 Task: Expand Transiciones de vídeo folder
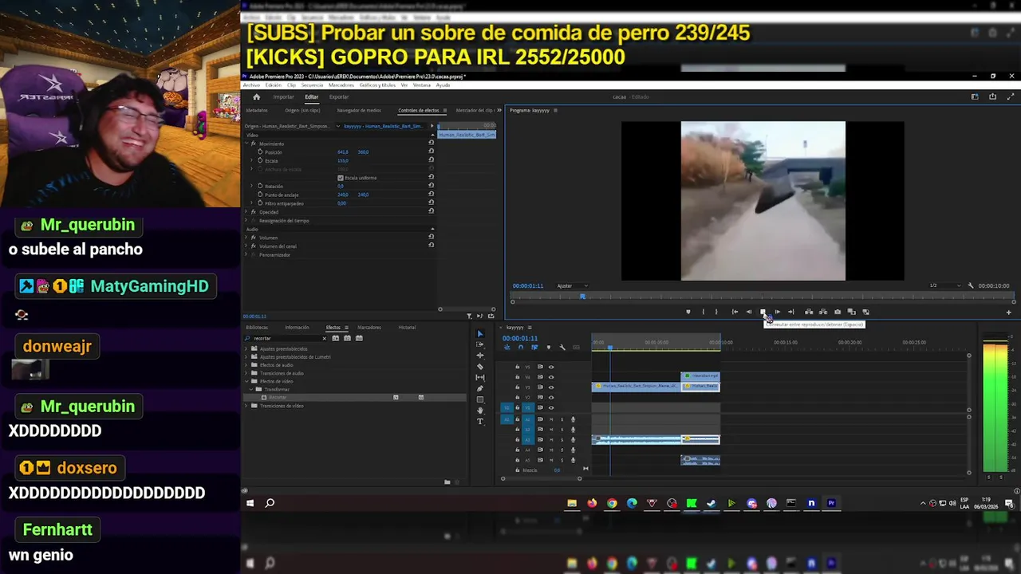point(247,406)
